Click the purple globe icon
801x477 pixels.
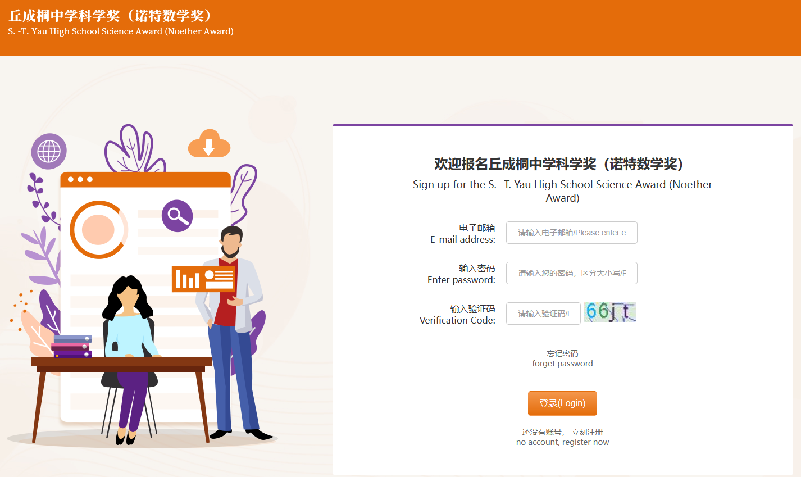click(49, 151)
